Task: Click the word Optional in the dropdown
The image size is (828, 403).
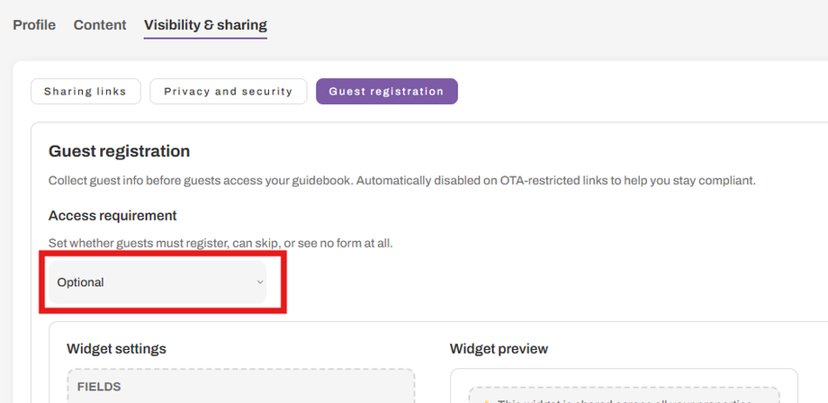Action: pos(81,282)
